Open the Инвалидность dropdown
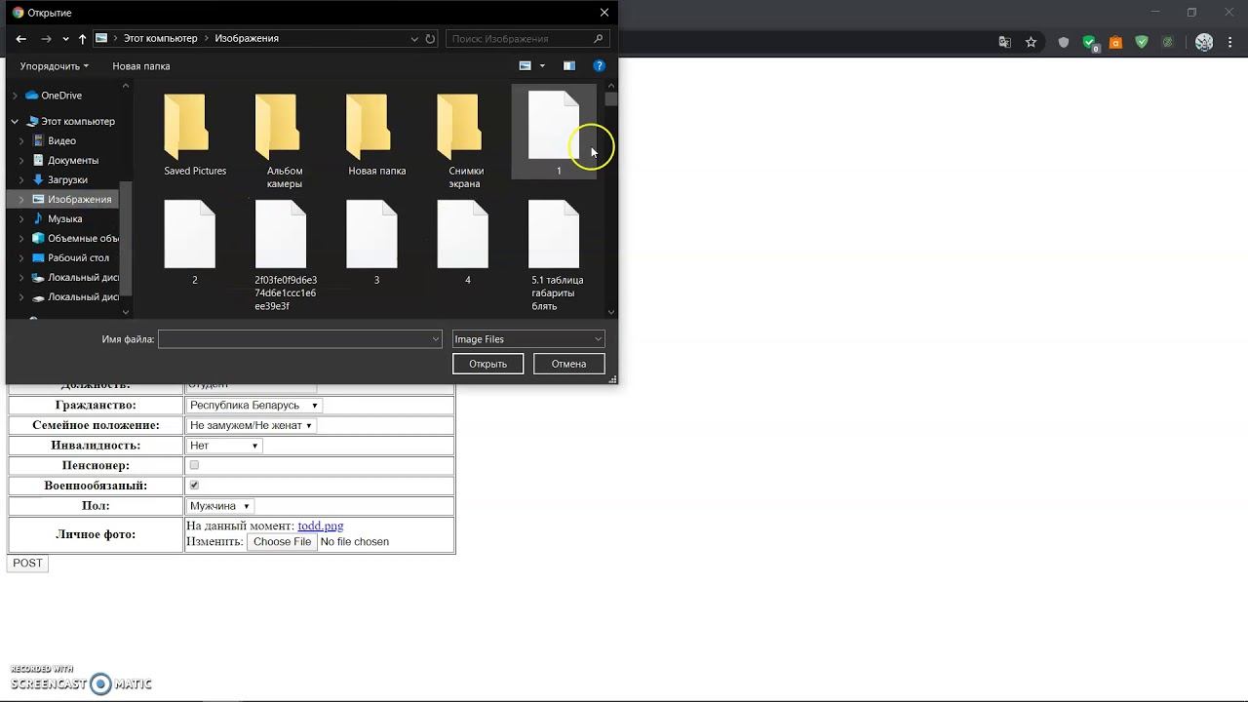The width and height of the screenshot is (1248, 702). coord(223,446)
